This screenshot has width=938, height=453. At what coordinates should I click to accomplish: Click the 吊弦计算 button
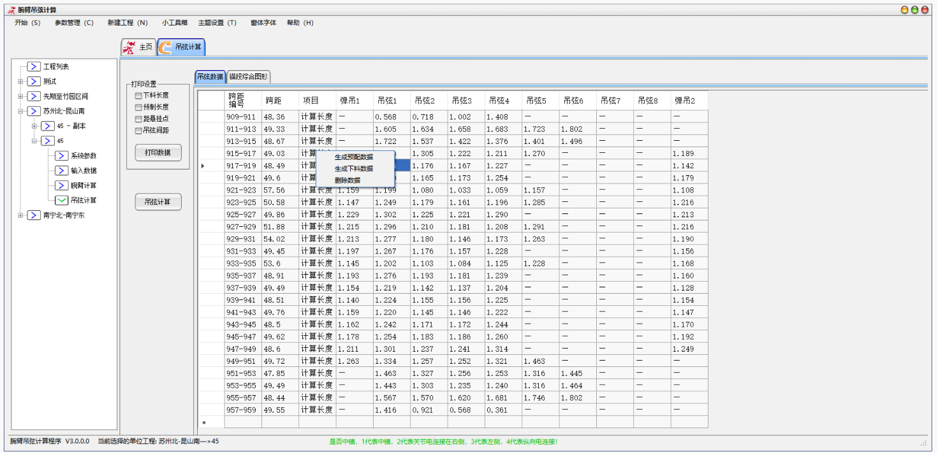pos(158,202)
